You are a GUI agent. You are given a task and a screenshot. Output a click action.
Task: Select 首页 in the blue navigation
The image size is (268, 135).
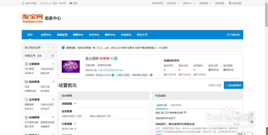(x=30, y=35)
